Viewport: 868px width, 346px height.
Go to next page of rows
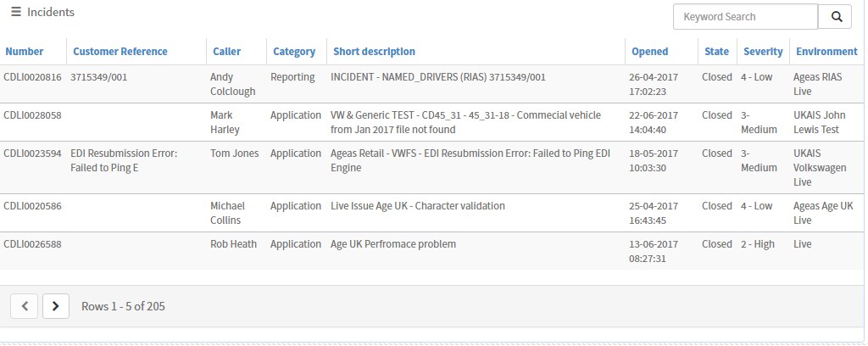[x=55, y=305]
